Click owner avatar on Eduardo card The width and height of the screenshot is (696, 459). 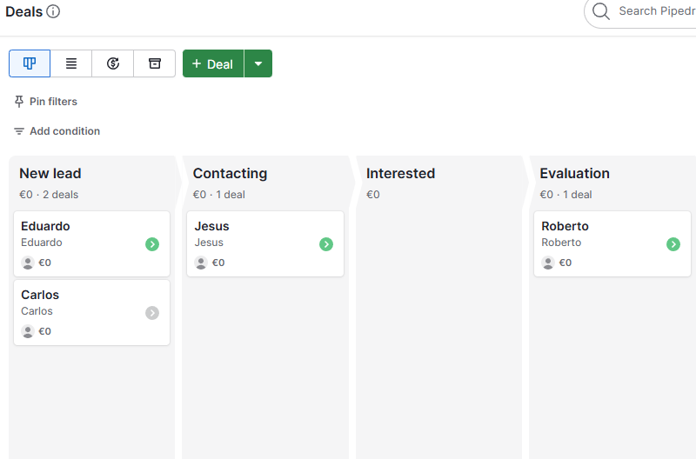pos(28,263)
